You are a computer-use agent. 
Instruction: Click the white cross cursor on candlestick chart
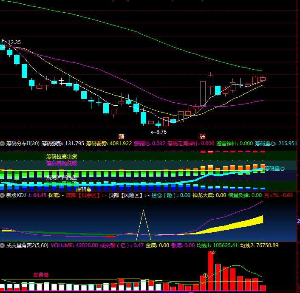61,81
